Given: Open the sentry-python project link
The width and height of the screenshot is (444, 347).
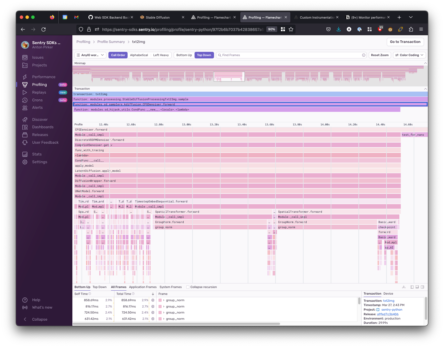Looking at the screenshot, I should pos(392,310).
